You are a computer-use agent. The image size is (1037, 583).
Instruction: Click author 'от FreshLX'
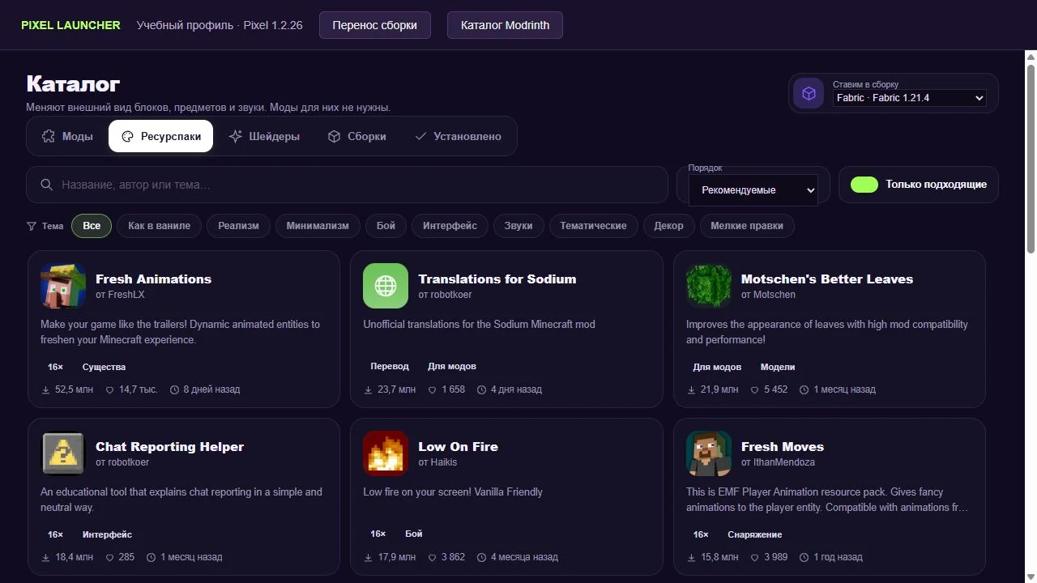pos(120,295)
